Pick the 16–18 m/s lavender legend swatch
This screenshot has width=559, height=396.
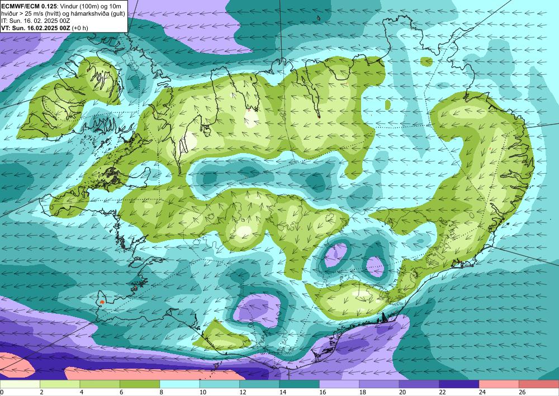(339, 384)
